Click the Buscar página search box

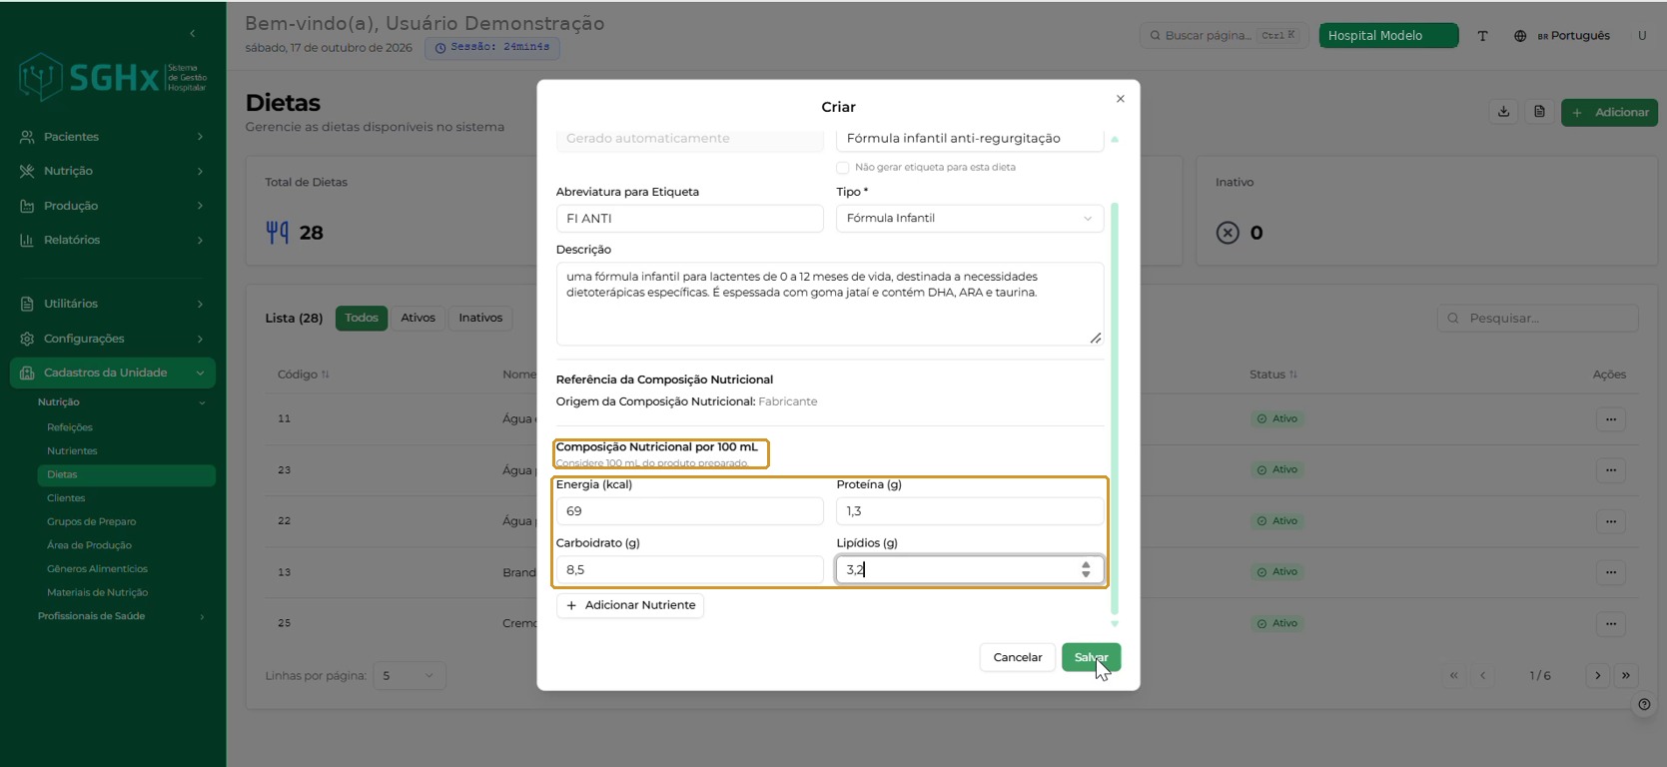click(1225, 36)
